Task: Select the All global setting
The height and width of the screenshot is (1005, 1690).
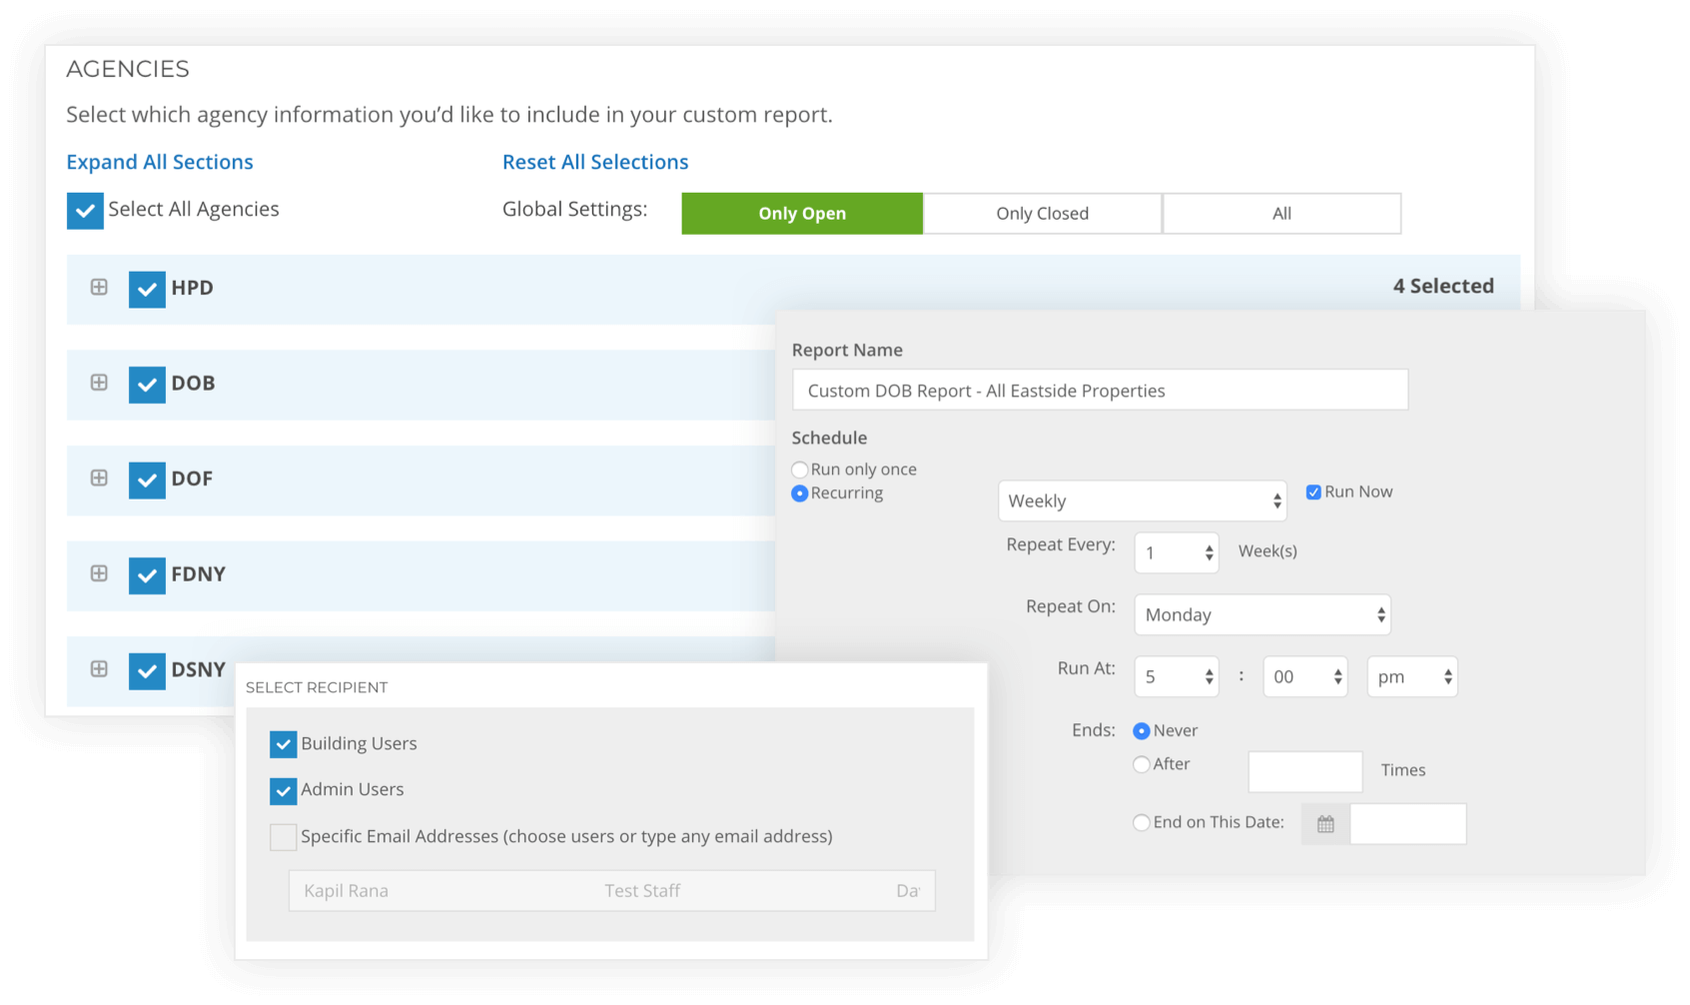Action: point(1282,214)
